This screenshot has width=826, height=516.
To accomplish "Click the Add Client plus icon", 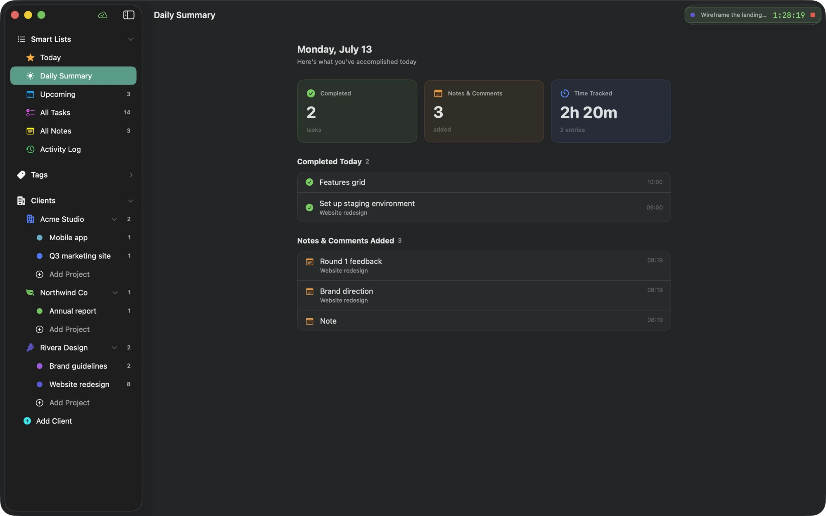I will 27,421.
